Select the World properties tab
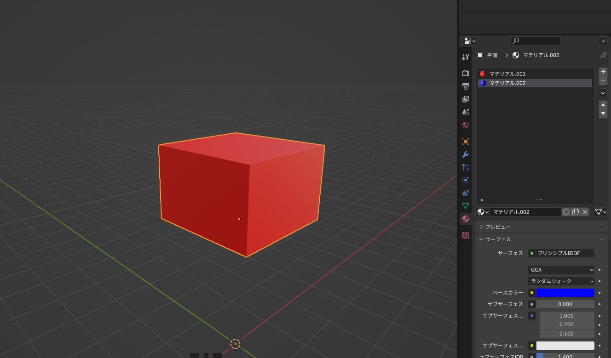This screenshot has height=358, width=611. click(465, 125)
